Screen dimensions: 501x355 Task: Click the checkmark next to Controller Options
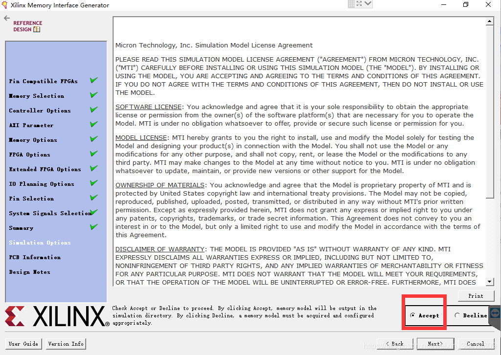tap(93, 110)
